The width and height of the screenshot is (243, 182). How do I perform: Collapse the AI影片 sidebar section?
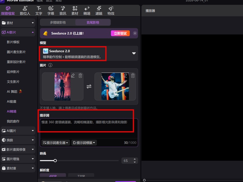(x=18, y=32)
